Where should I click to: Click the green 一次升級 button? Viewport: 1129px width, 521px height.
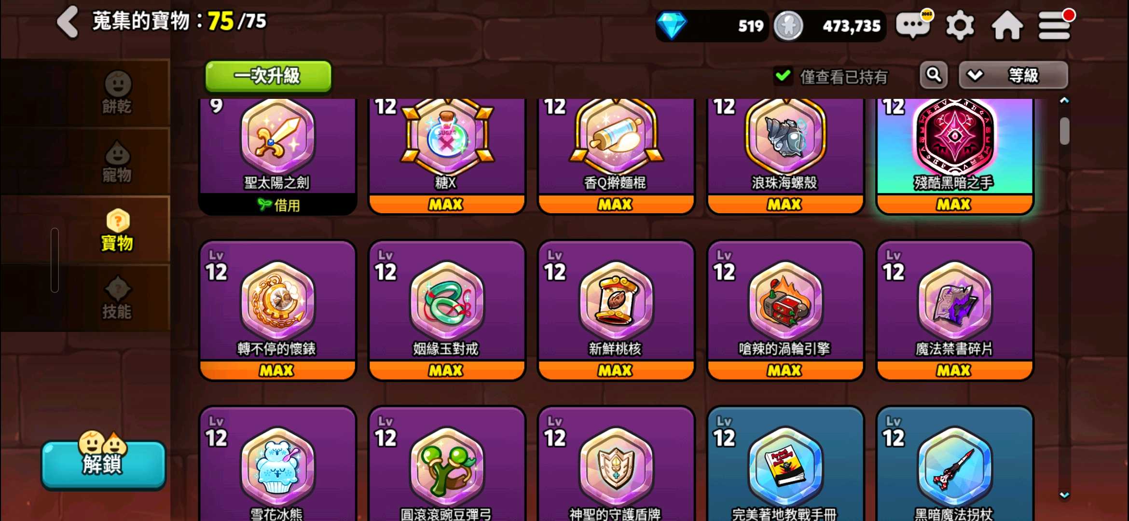(268, 76)
